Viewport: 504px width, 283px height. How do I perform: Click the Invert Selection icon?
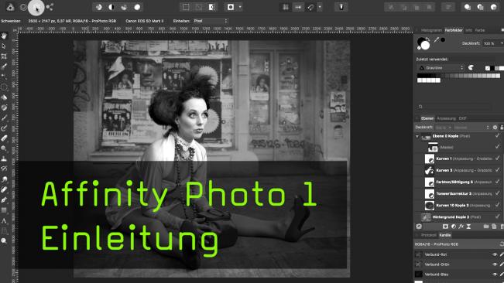click(212, 7)
